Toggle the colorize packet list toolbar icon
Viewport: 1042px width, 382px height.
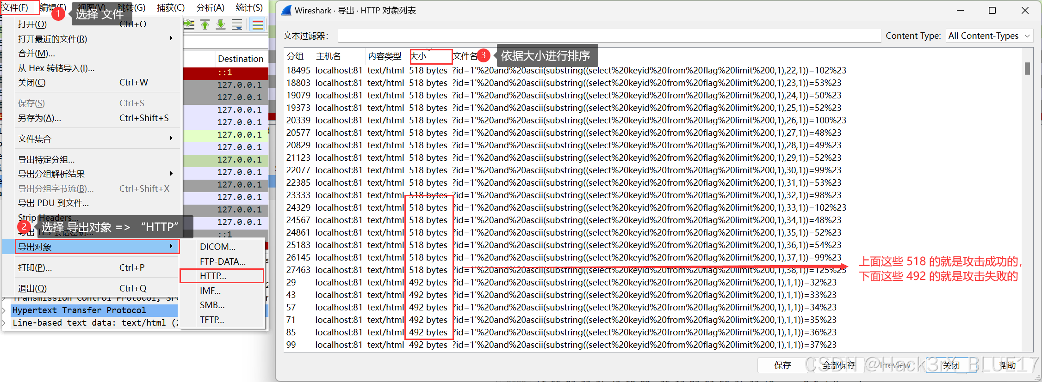point(257,24)
